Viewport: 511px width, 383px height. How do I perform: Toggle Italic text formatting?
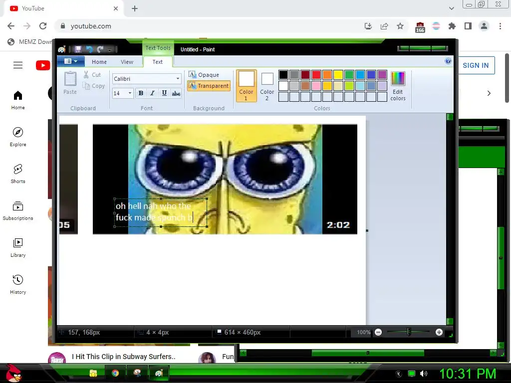click(152, 93)
